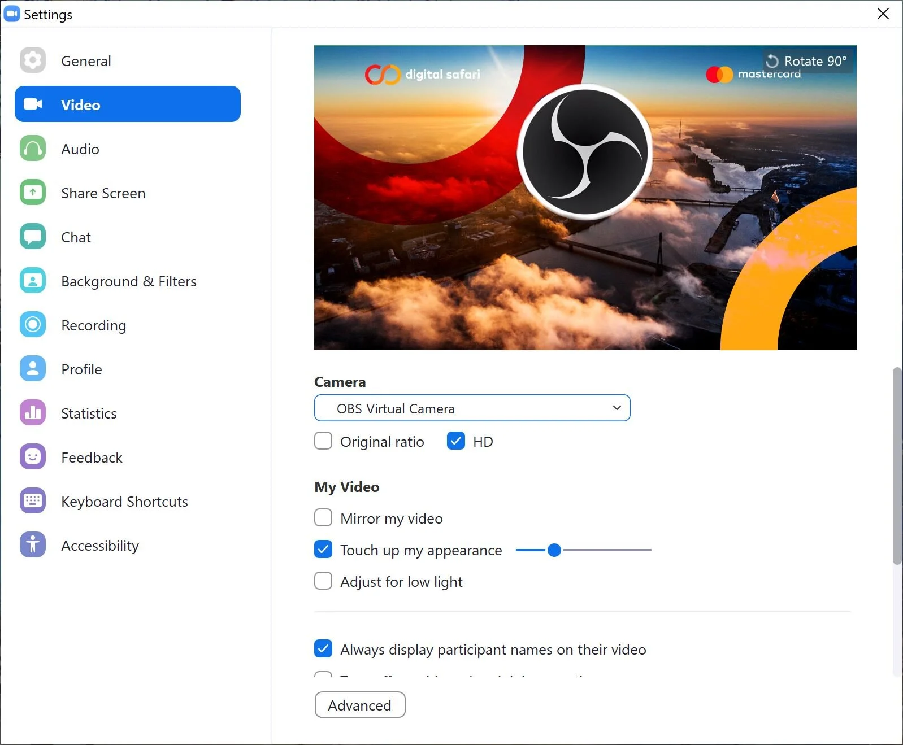The image size is (903, 745).
Task: Click the Keyboard Shortcuts keyboard icon
Action: click(x=33, y=501)
